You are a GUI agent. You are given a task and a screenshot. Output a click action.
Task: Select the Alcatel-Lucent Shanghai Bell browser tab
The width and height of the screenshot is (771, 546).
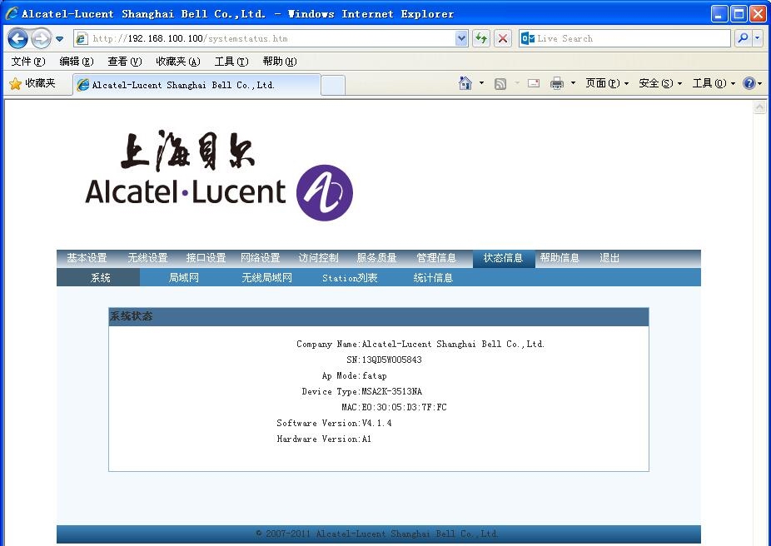coord(196,85)
